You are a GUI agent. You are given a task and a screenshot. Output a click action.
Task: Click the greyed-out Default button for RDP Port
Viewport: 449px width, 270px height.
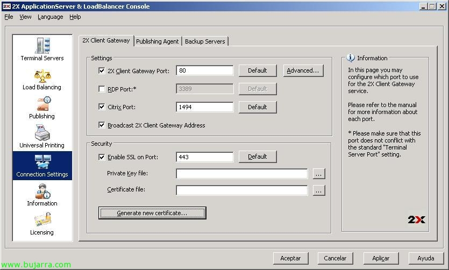pyautogui.click(x=258, y=89)
